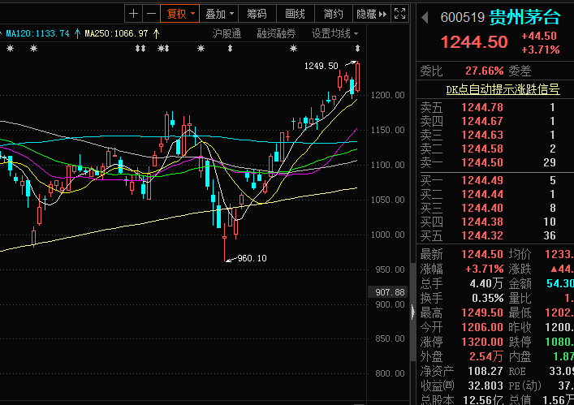Select the 画线 drawing tool
Viewport: 574px width, 405px height.
click(295, 14)
